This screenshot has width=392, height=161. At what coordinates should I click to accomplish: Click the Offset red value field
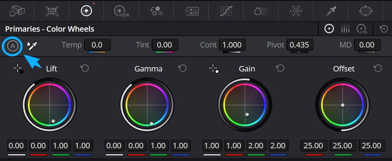[314, 146]
